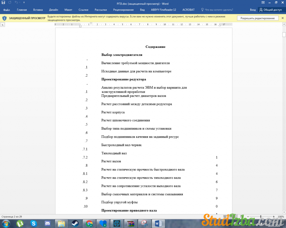286x228 pixels.
Task: Click the Общий доступ share button
Action: point(271,10)
